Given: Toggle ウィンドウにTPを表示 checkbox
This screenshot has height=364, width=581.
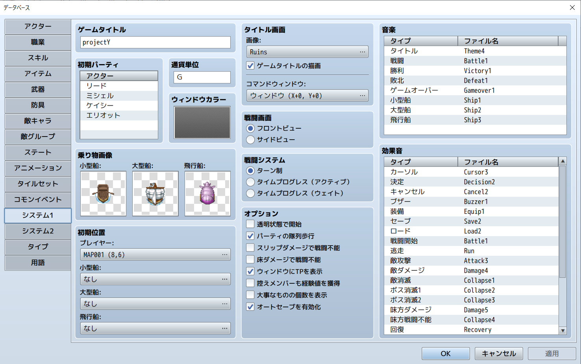Looking at the screenshot, I should 250,272.
